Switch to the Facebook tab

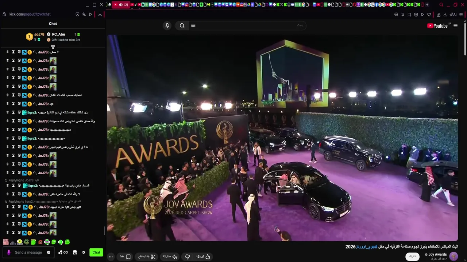(377, 5)
